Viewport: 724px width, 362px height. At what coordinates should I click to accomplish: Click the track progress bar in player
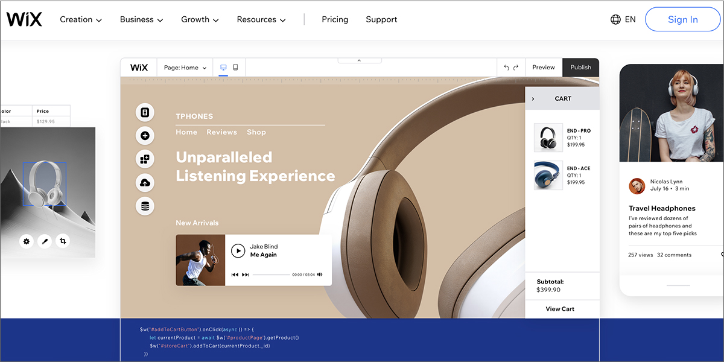271,275
